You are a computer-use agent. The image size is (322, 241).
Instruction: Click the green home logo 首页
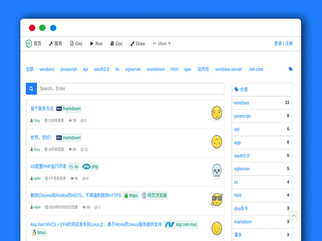click(x=33, y=44)
